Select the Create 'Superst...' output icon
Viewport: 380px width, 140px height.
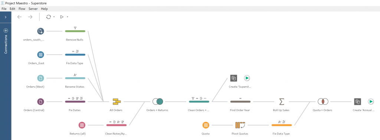pos(234,78)
